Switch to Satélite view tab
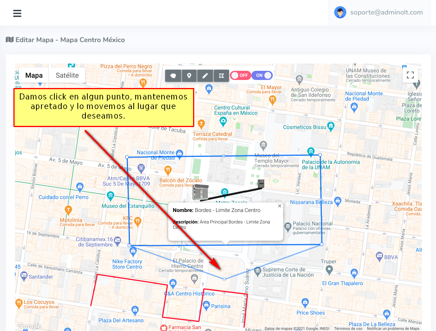 pos(67,75)
